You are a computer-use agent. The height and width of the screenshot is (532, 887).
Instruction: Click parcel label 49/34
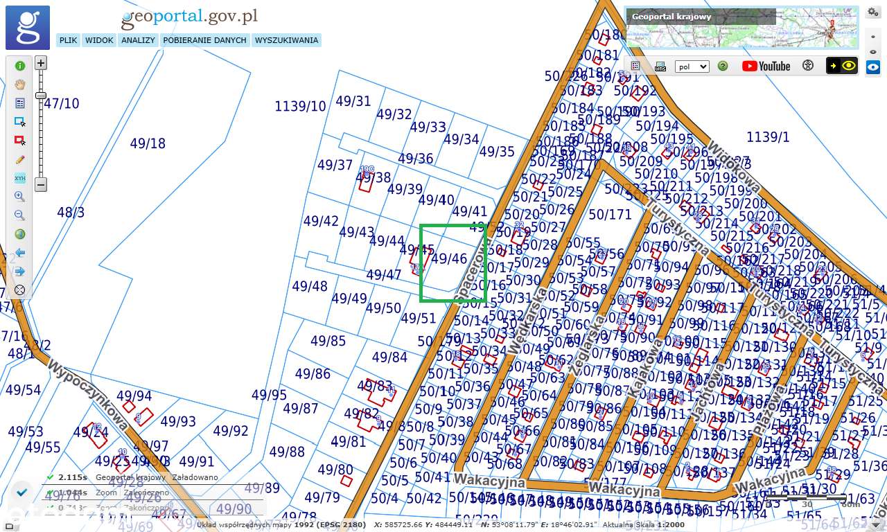[462, 139]
